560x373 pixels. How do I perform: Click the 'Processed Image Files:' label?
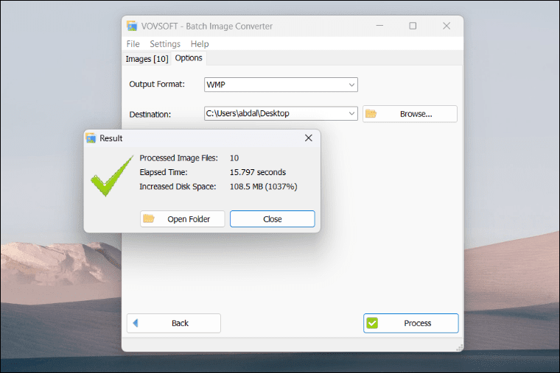coord(178,158)
